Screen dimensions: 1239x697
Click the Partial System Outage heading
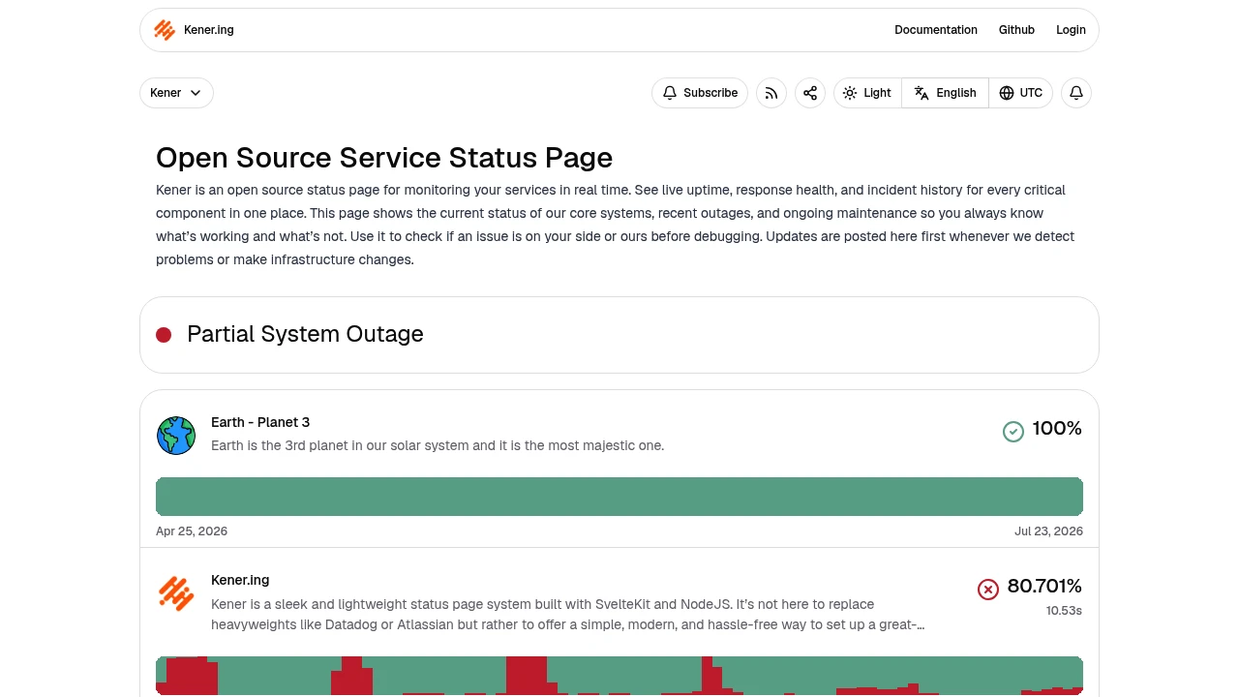[305, 334]
